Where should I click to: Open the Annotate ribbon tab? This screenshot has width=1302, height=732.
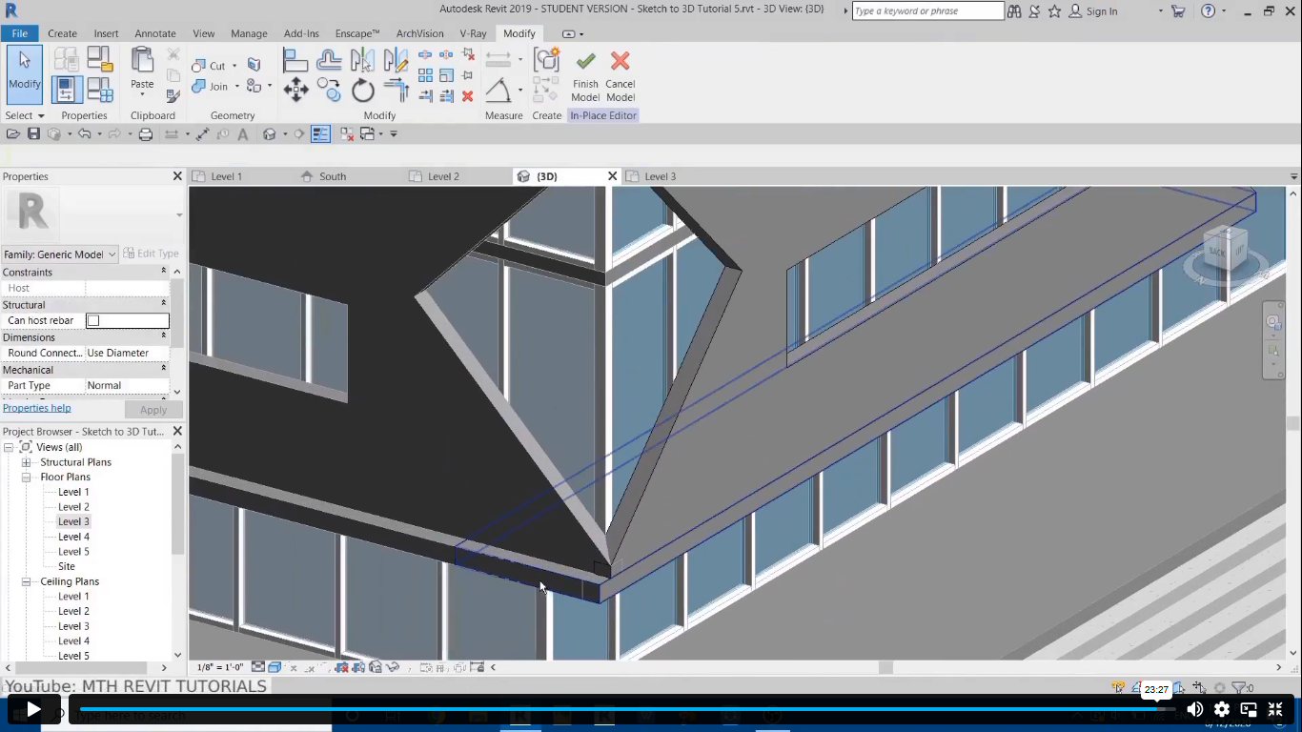(154, 33)
